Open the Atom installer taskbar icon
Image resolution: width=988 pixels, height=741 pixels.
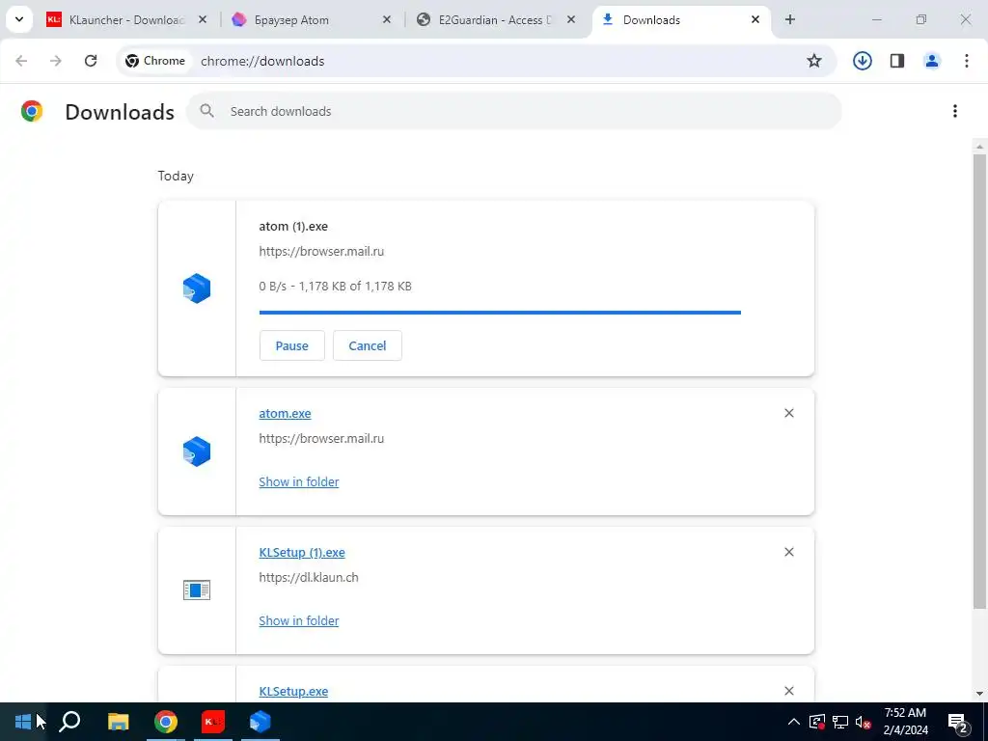pyautogui.click(x=261, y=722)
